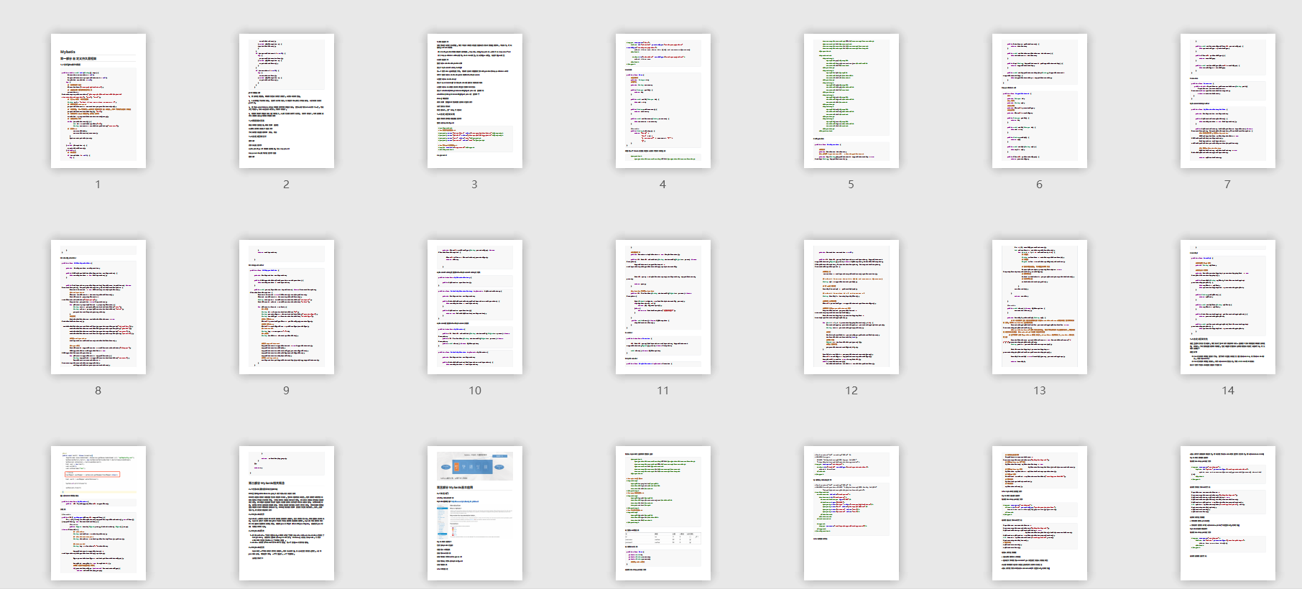
Task: Open the page 4 thumbnail
Action: click(x=663, y=101)
